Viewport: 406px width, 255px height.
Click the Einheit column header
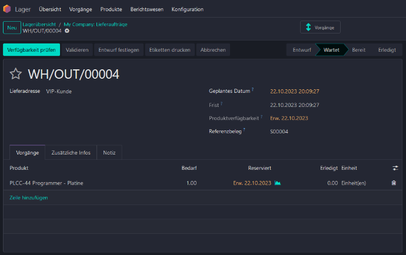[349, 168]
